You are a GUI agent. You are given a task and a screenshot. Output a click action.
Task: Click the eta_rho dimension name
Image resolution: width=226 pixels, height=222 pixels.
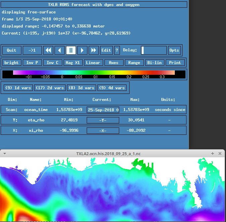pyautogui.click(x=36, y=120)
